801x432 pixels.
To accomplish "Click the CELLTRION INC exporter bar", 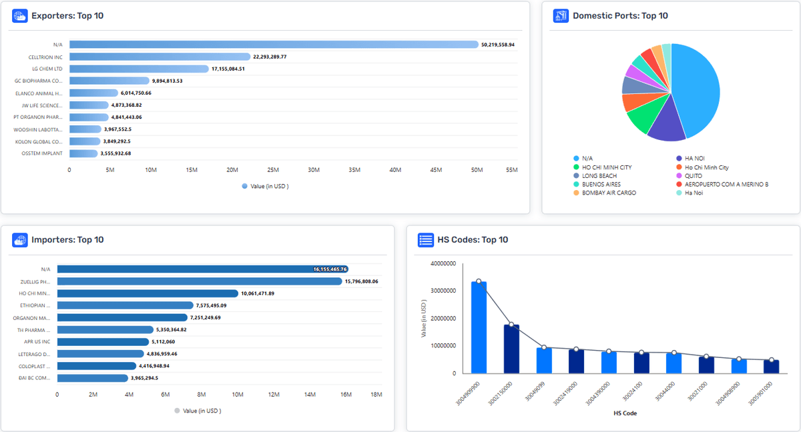I will pos(160,57).
